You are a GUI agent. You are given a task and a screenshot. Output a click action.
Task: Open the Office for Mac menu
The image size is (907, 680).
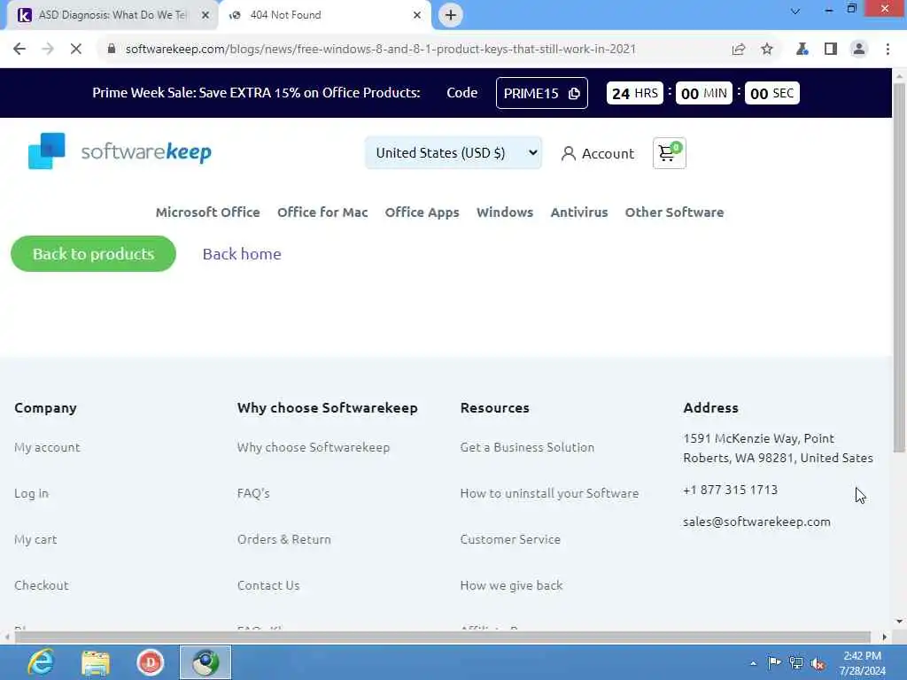pyautogui.click(x=322, y=212)
